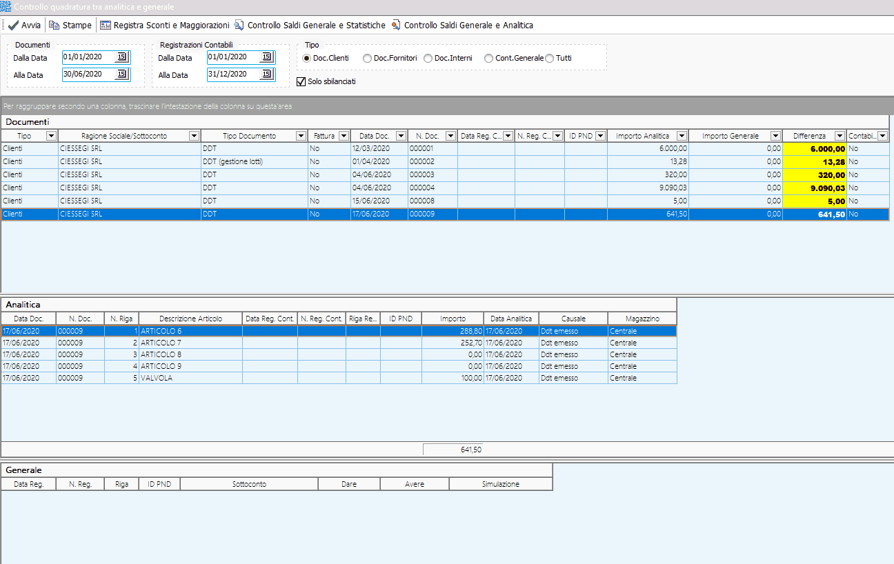
Task: Select VALVOLA row in Analitica
Action: tap(339, 378)
